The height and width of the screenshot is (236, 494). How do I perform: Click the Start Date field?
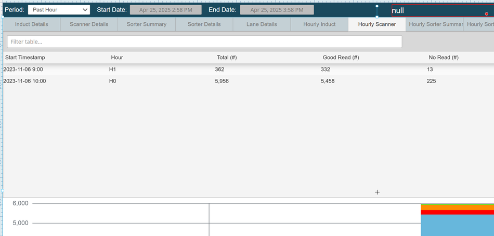(x=165, y=10)
